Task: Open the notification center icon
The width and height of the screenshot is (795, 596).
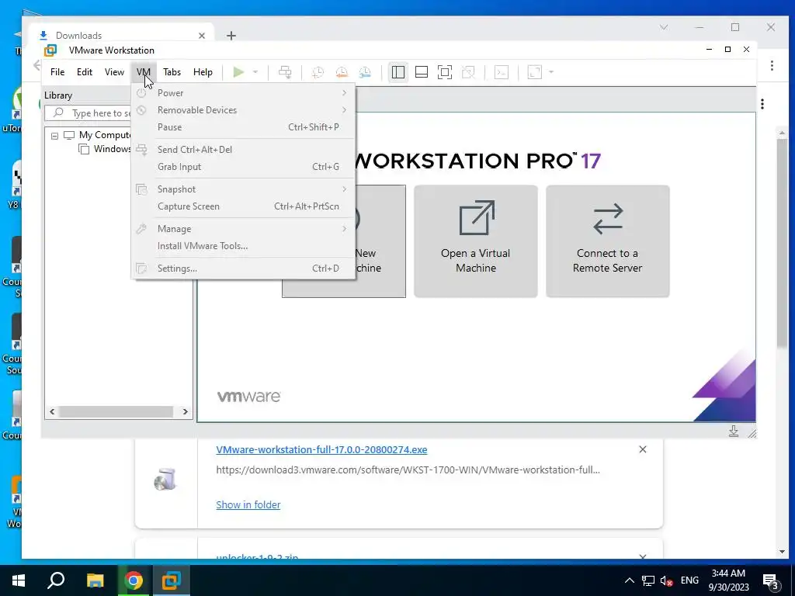Action: pos(771,581)
